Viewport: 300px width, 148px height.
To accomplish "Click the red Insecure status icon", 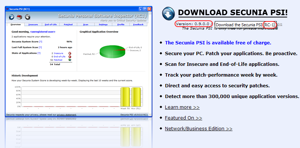I will pyautogui.click(x=70, y=53).
